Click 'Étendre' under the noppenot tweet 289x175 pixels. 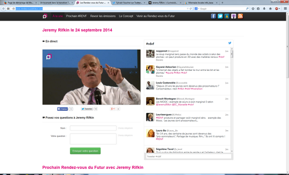pyautogui.click(x=159, y=60)
